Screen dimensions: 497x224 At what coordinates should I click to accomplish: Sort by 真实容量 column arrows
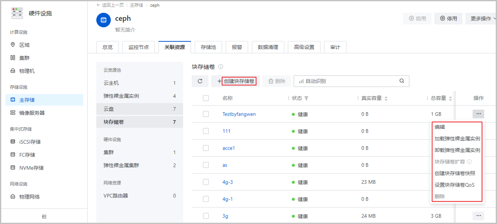tap(386, 99)
